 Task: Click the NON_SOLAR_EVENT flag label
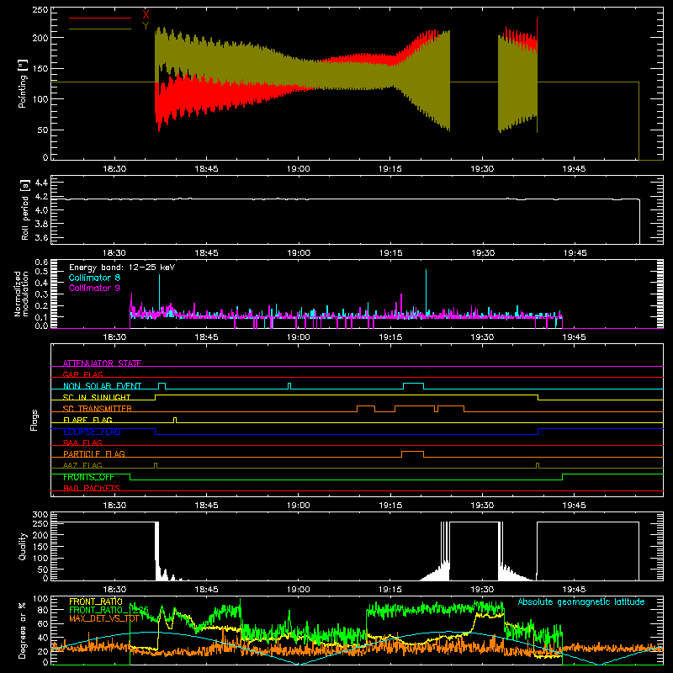(102, 386)
